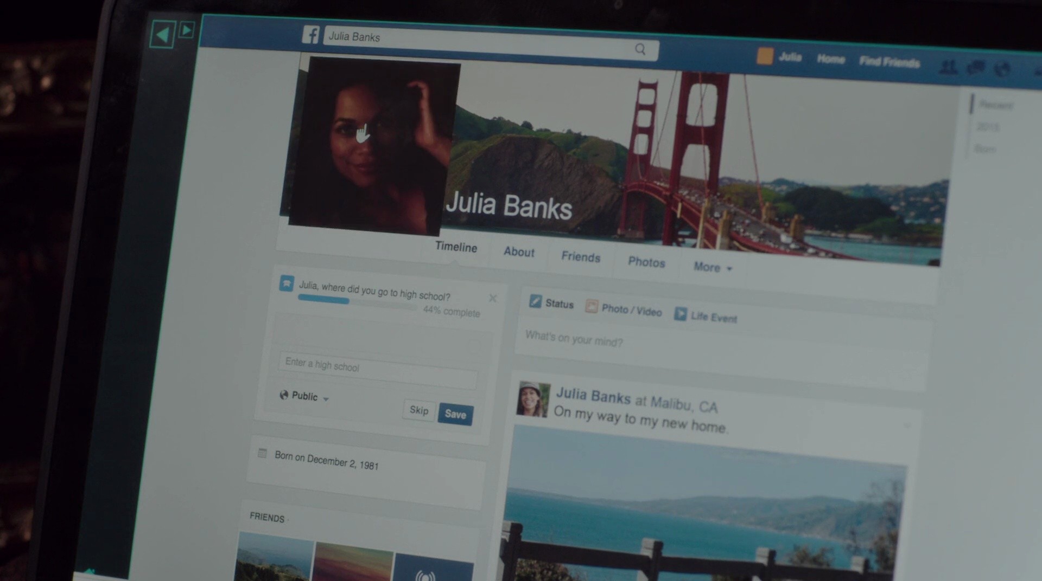Image resolution: width=1042 pixels, height=581 pixels.
Task: Click the post author avatar thumbnail
Action: [x=533, y=399]
